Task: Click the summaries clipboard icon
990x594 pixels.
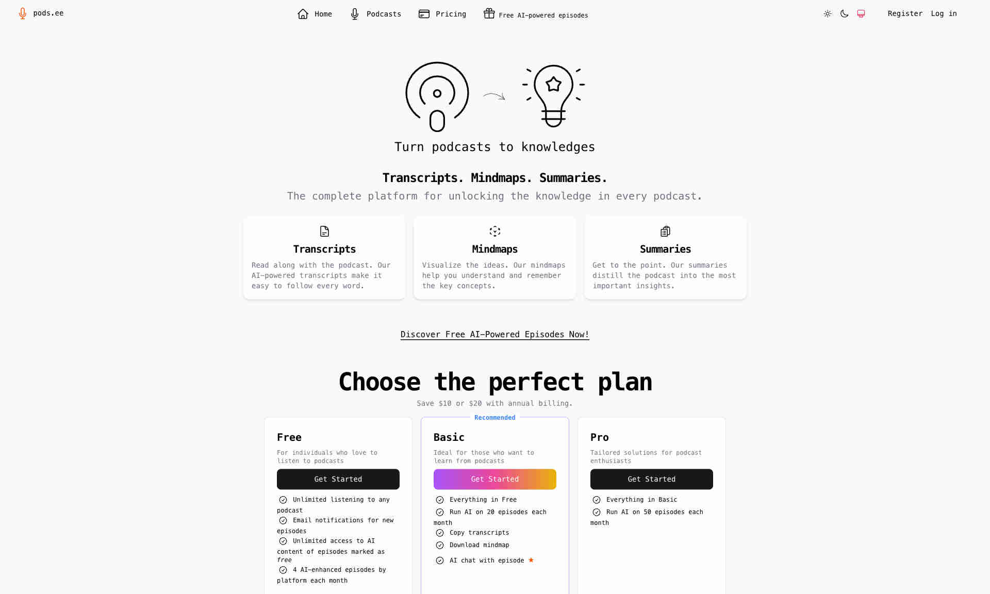Action: pyautogui.click(x=666, y=231)
